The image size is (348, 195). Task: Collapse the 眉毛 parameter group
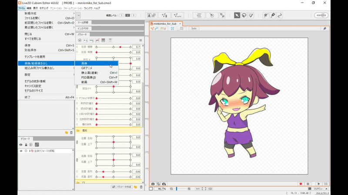(x=78, y=131)
